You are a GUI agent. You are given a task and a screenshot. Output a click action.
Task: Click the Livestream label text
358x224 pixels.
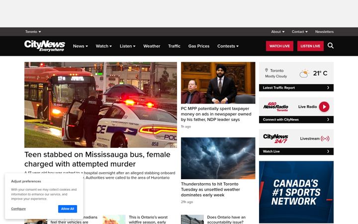310,138
